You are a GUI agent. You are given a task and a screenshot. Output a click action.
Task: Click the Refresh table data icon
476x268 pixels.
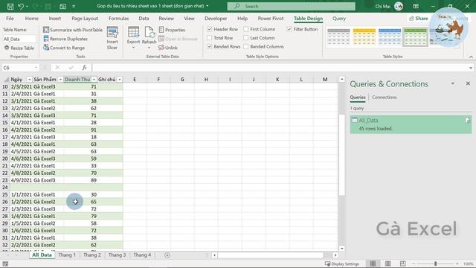click(149, 38)
